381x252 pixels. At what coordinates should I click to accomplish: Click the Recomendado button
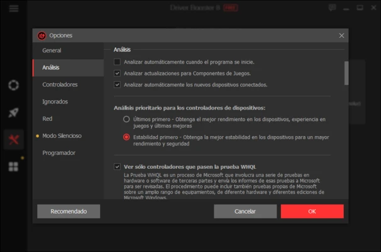[69, 211]
